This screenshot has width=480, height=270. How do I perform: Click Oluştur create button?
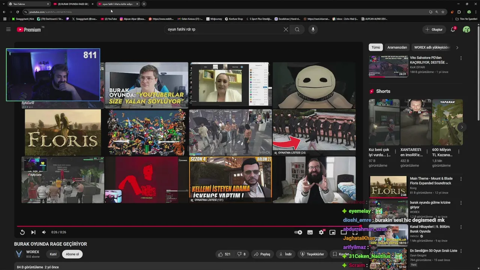click(433, 29)
